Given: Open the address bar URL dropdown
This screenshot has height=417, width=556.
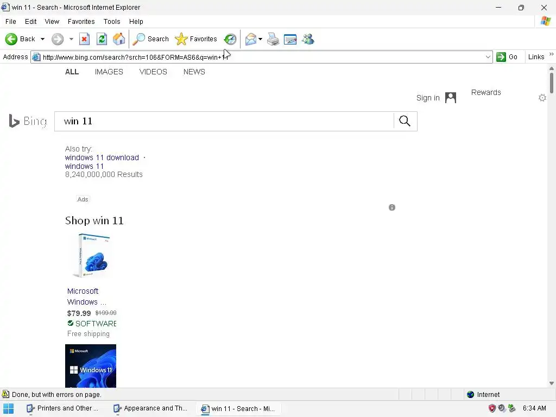Looking at the screenshot, I should 488,56.
